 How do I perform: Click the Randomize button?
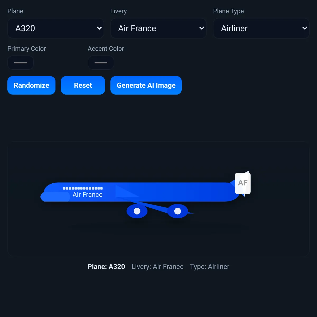tap(31, 85)
